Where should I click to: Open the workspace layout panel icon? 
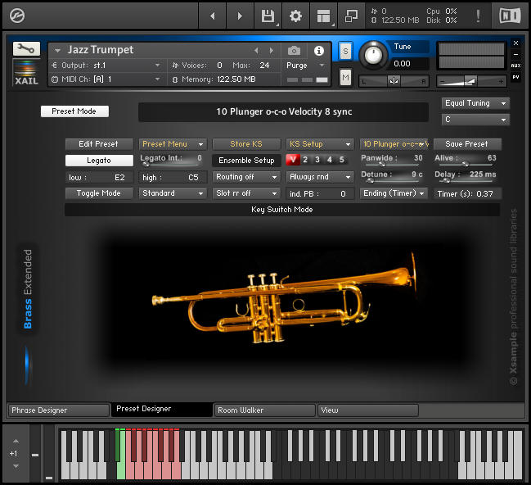coord(323,16)
